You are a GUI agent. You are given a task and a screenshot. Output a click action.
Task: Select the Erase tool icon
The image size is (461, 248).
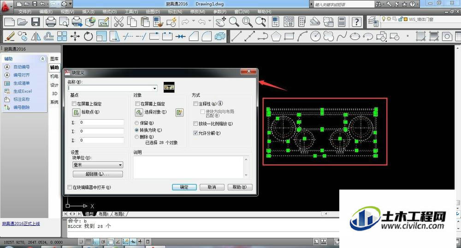(10, 36)
